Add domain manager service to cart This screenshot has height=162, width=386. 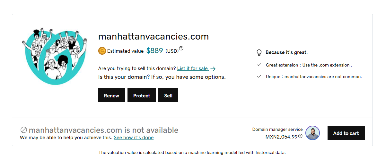tap(346, 133)
